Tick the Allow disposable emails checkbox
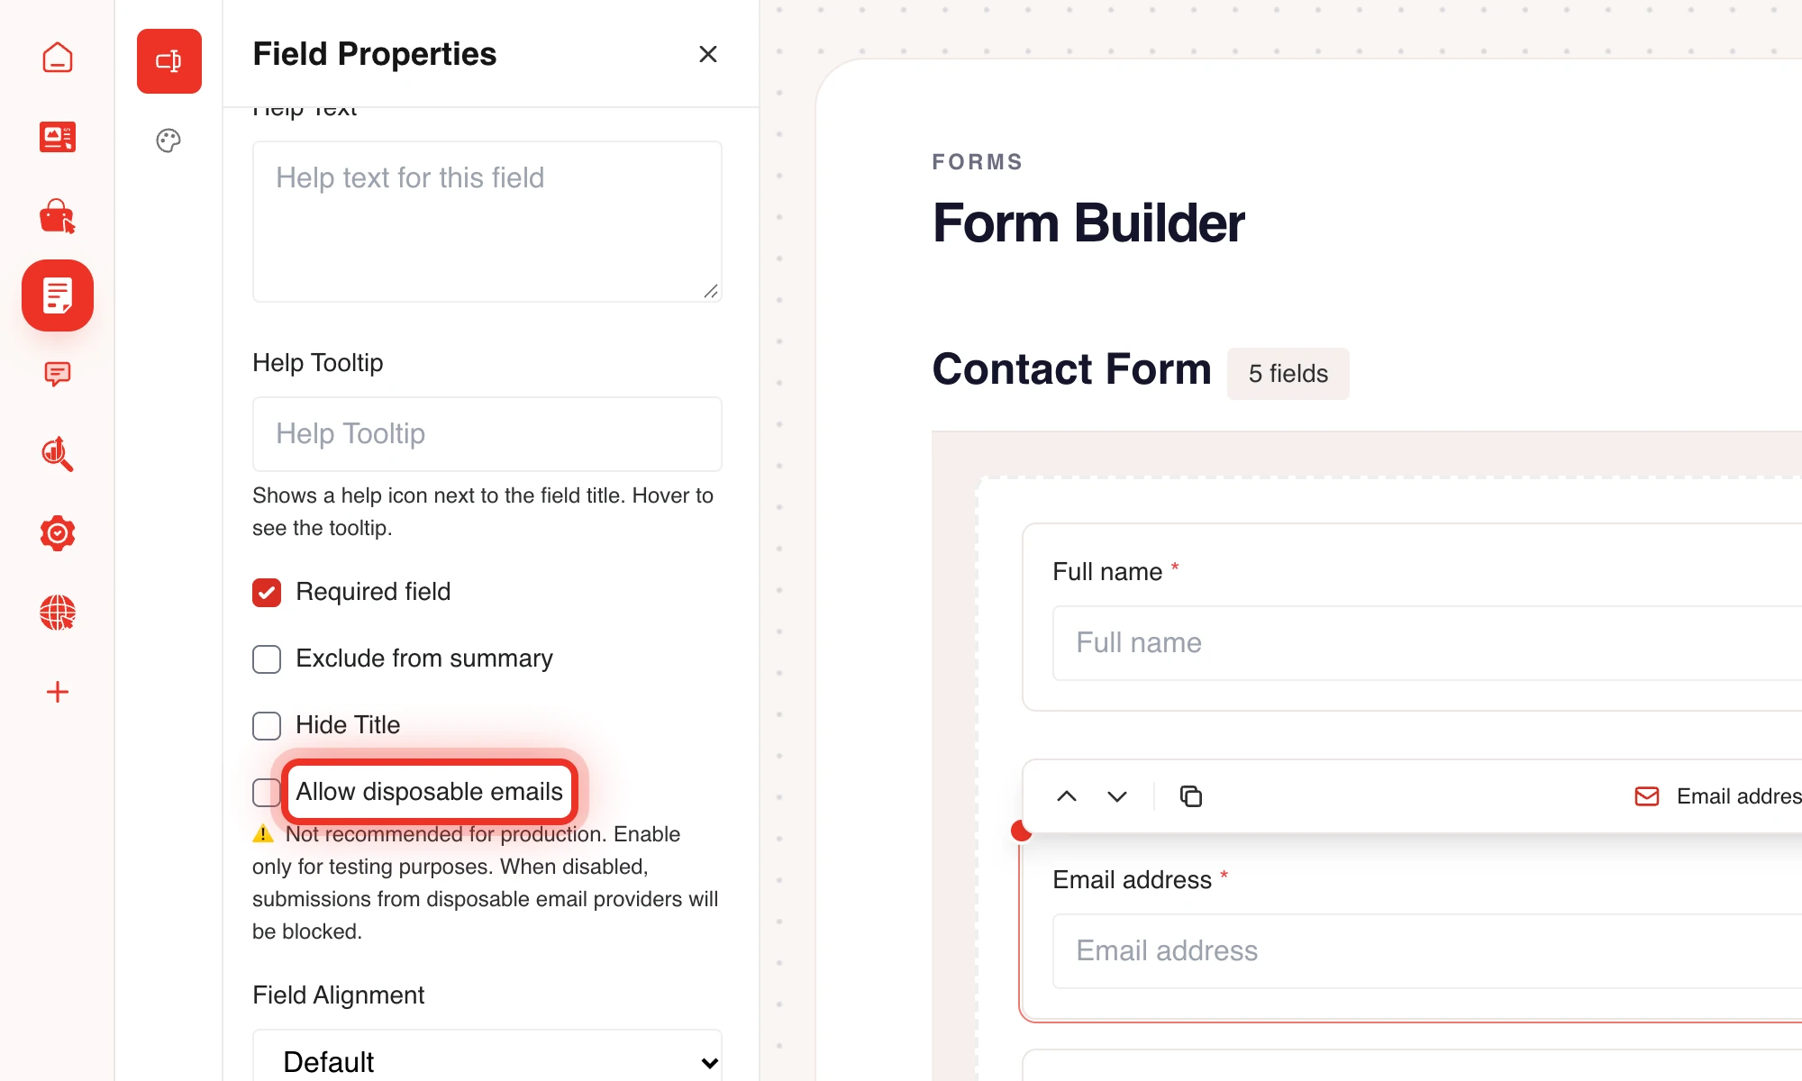 pyautogui.click(x=267, y=793)
